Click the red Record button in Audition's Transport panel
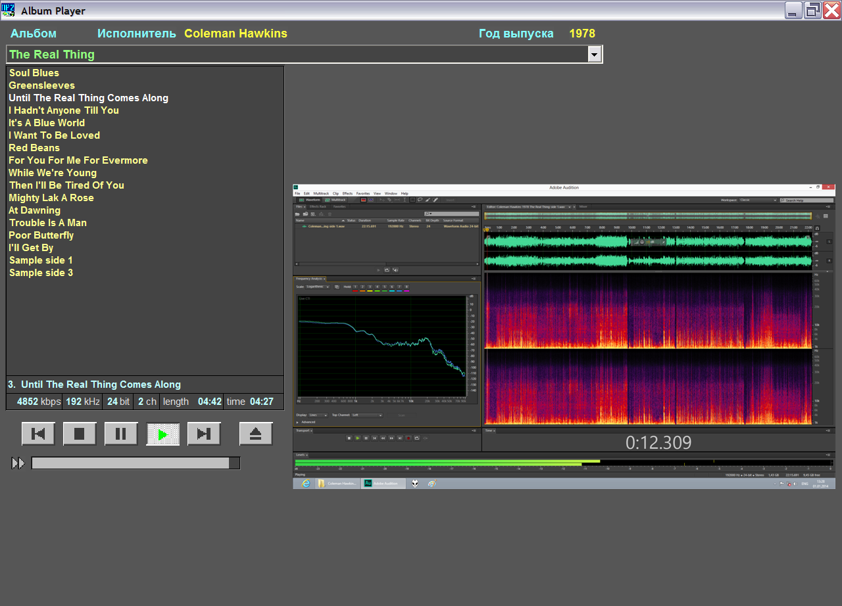 (x=409, y=438)
